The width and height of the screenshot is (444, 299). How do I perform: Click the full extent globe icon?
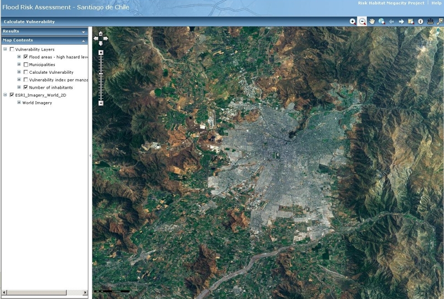pyautogui.click(x=381, y=21)
